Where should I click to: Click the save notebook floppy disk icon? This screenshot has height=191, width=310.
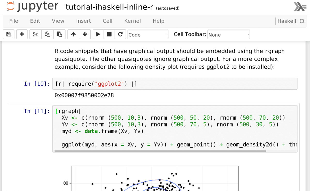pos(9,34)
